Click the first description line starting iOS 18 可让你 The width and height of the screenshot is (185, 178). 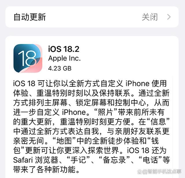(90, 83)
